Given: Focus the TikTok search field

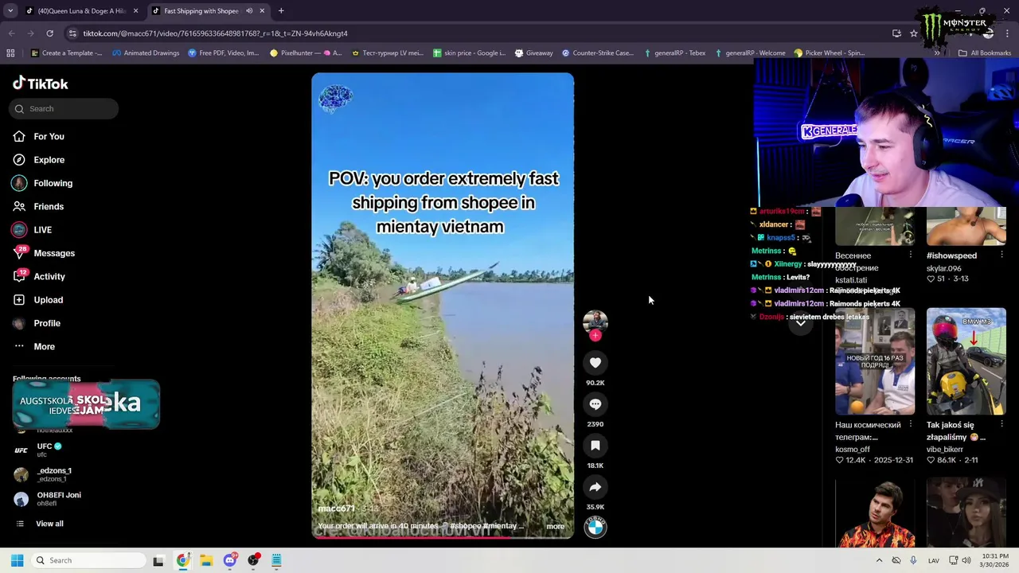Looking at the screenshot, I should (64, 109).
